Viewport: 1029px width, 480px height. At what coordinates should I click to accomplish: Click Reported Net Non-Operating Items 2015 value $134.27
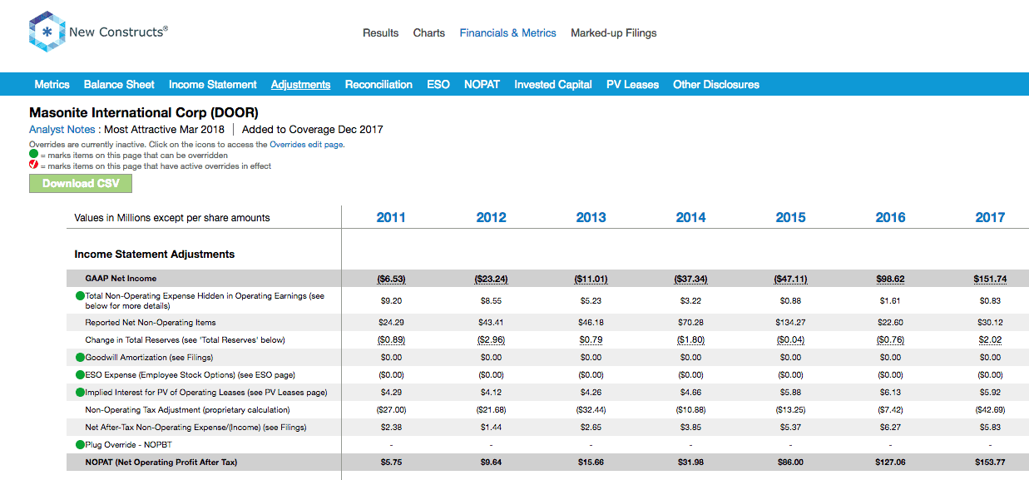click(790, 323)
